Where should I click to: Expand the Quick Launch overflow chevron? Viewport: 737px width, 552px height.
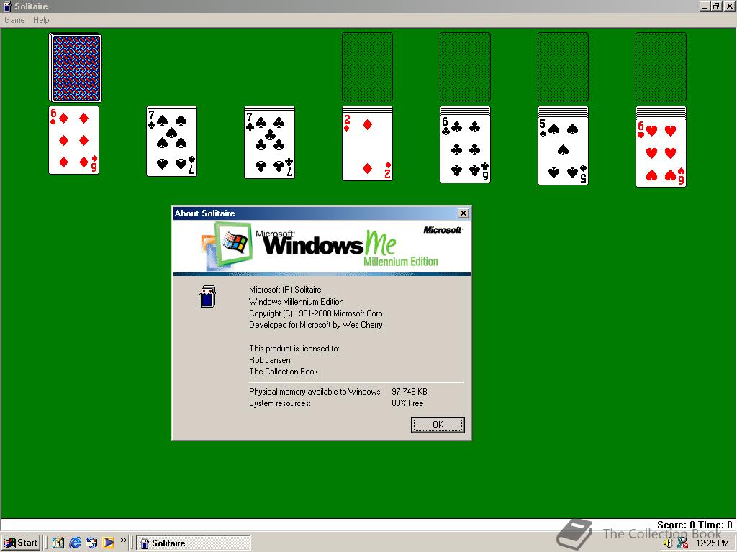click(123, 540)
